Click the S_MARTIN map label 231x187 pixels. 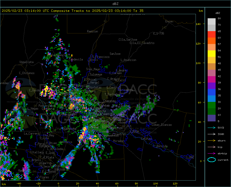pyautogui.click(x=106, y=114)
